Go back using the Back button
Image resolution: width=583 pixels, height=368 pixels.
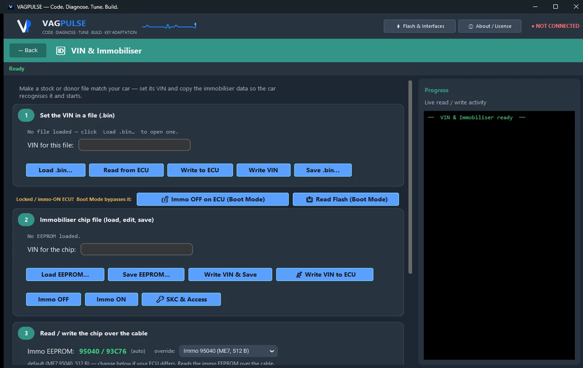(28, 51)
